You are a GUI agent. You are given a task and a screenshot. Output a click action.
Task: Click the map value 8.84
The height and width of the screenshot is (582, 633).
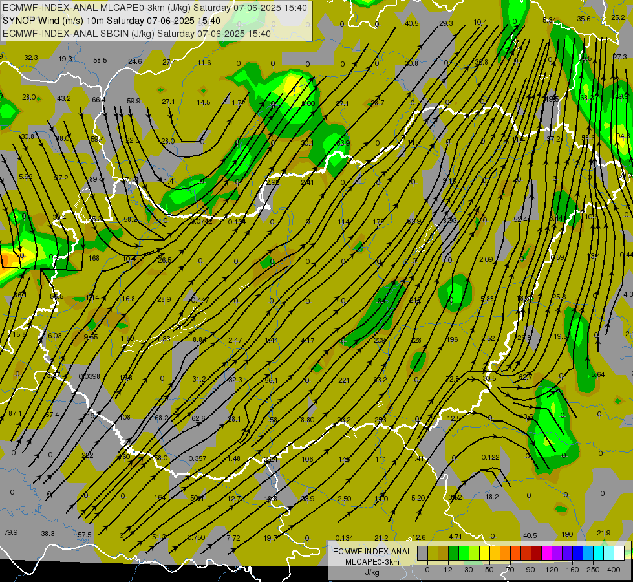[x=199, y=339]
